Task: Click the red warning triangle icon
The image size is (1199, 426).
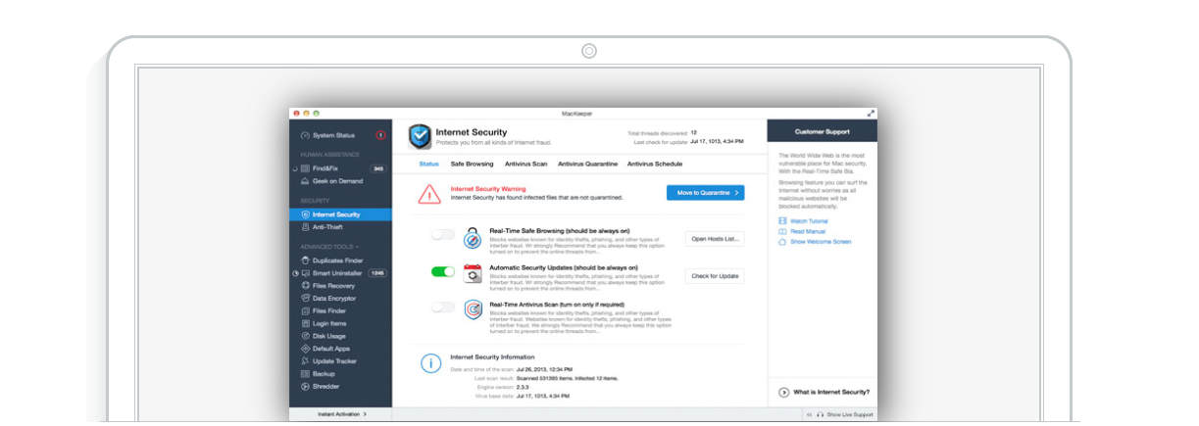Action: point(429,194)
